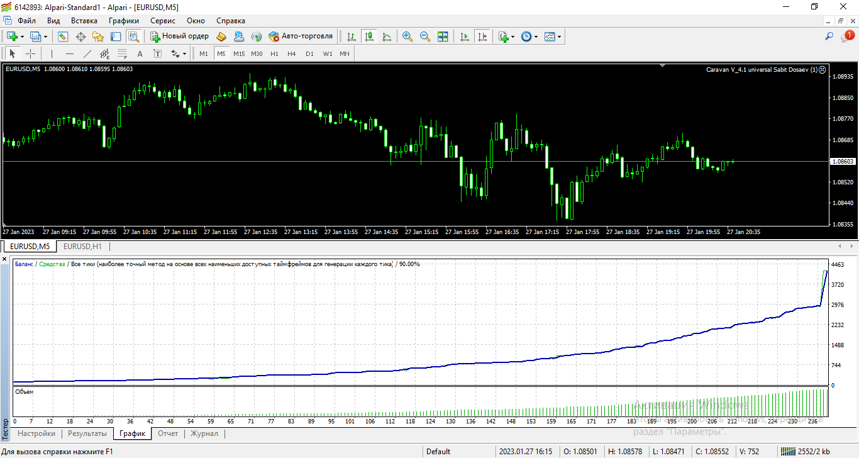Open the virtual hosting cloud icon
This screenshot has height=458, width=859.
click(239, 36)
